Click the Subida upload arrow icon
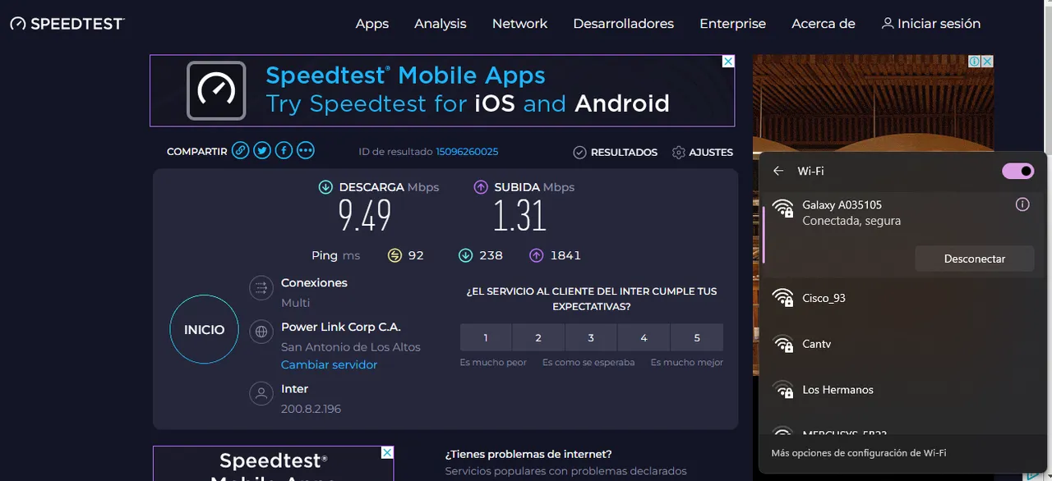The image size is (1052, 481). [x=481, y=187]
